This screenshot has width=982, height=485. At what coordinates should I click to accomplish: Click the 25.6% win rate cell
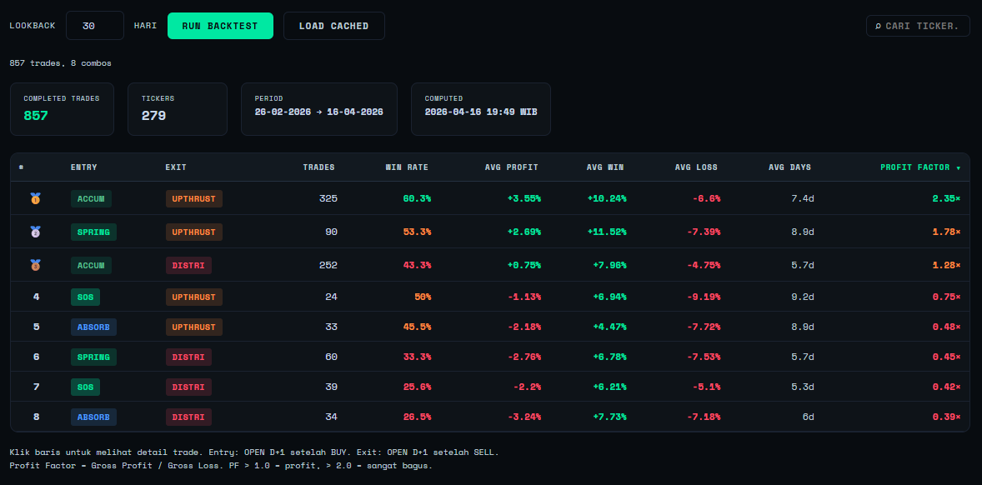(417, 387)
